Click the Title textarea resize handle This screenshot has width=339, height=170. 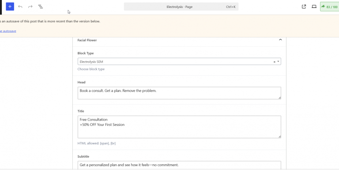[280, 137]
